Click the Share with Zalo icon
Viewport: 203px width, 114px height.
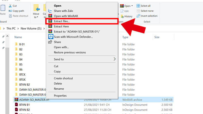pos(50,11)
